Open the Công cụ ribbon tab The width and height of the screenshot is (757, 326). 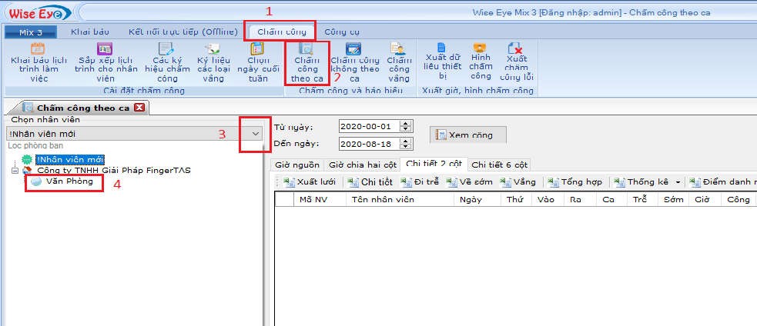click(x=341, y=32)
